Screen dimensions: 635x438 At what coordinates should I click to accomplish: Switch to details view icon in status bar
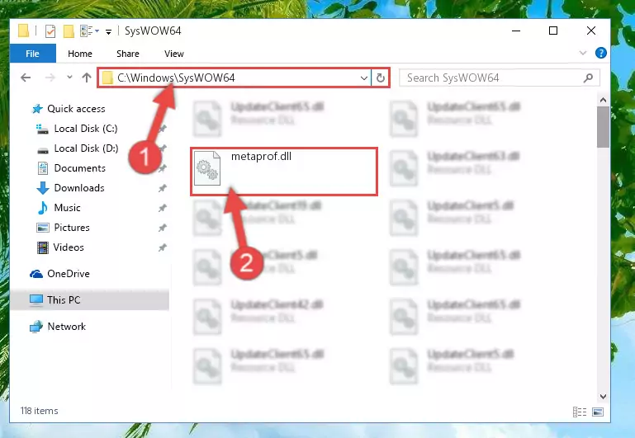pyautogui.click(x=580, y=412)
